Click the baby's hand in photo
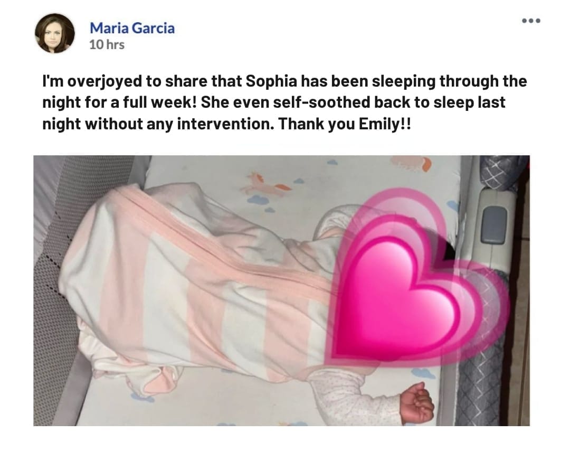570x470 pixels. tap(417, 402)
